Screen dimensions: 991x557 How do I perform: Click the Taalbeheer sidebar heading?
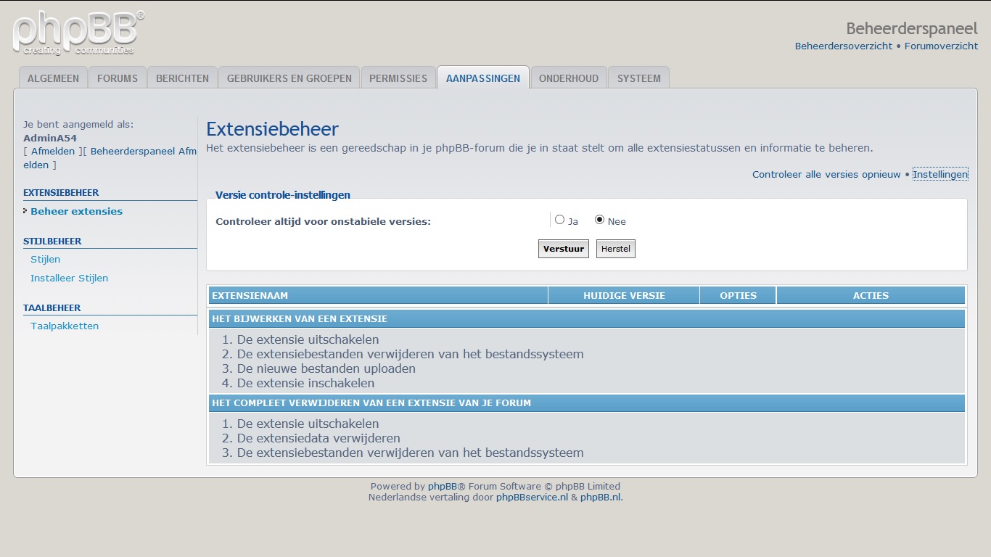[52, 308]
